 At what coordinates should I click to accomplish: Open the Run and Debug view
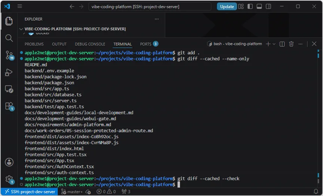pyautogui.click(x=9, y=72)
